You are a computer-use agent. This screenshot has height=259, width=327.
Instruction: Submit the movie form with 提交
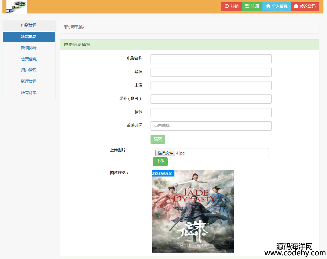pos(158,139)
